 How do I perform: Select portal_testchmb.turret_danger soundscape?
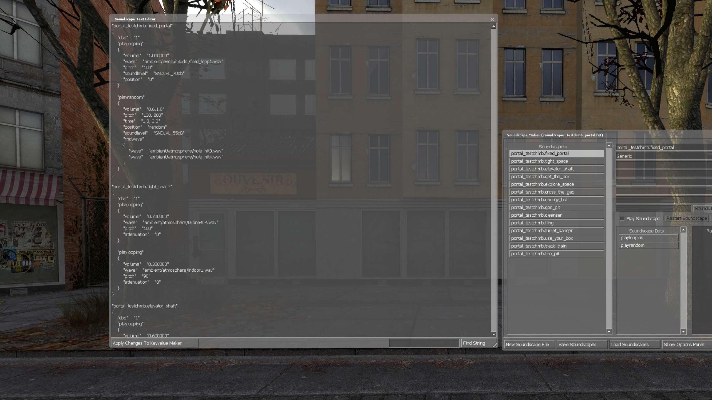pyautogui.click(x=557, y=231)
